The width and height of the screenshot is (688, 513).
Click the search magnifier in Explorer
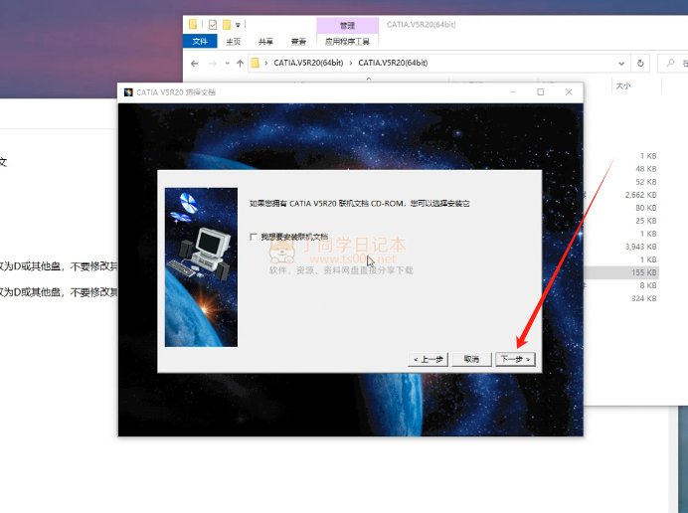pos(670,64)
